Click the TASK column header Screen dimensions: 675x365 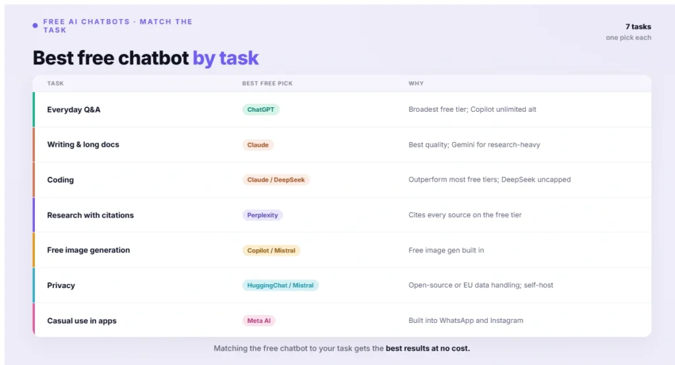(55, 84)
